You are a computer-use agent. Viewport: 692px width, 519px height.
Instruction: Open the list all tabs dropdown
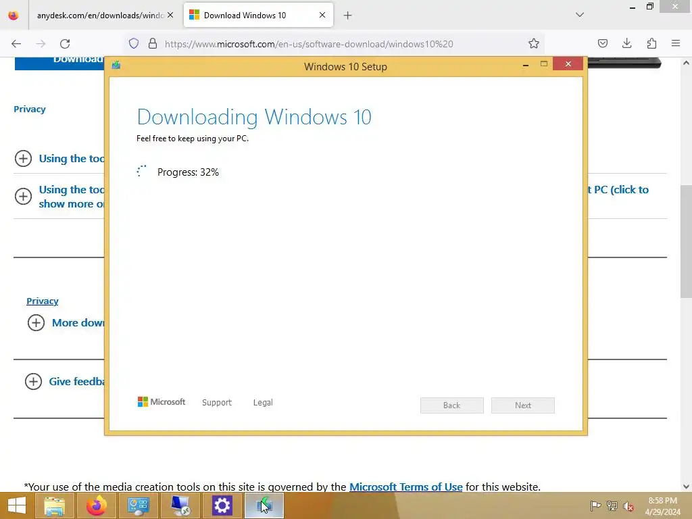click(580, 15)
